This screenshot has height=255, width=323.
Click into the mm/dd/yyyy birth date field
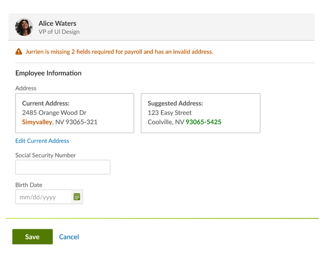[43, 197]
